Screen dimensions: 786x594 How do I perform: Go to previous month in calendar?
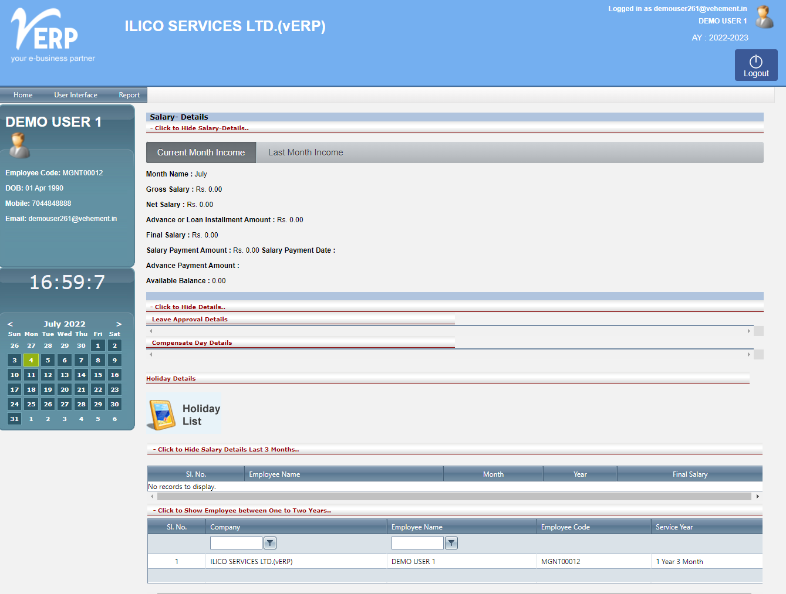(x=10, y=324)
